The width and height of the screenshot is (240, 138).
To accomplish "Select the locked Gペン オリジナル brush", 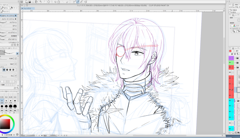I will (x=9, y=16).
